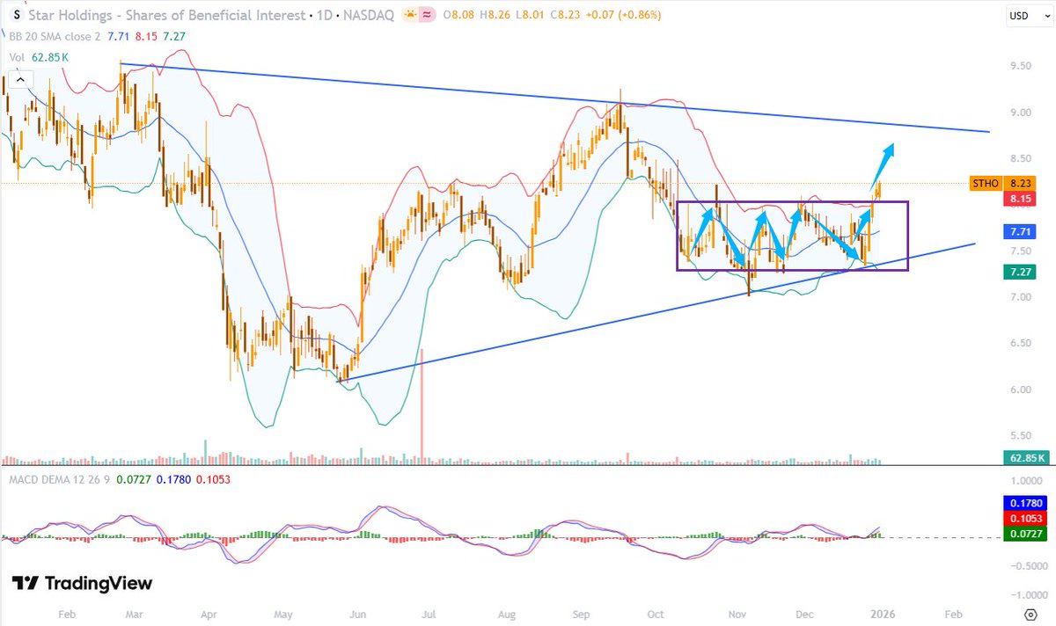Click the Star Holdings symbol title

167,15
